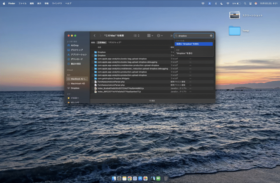Viewport: 280px width, 183px height.
Task: Set search scope to "このMac"
Action: coord(101,42)
